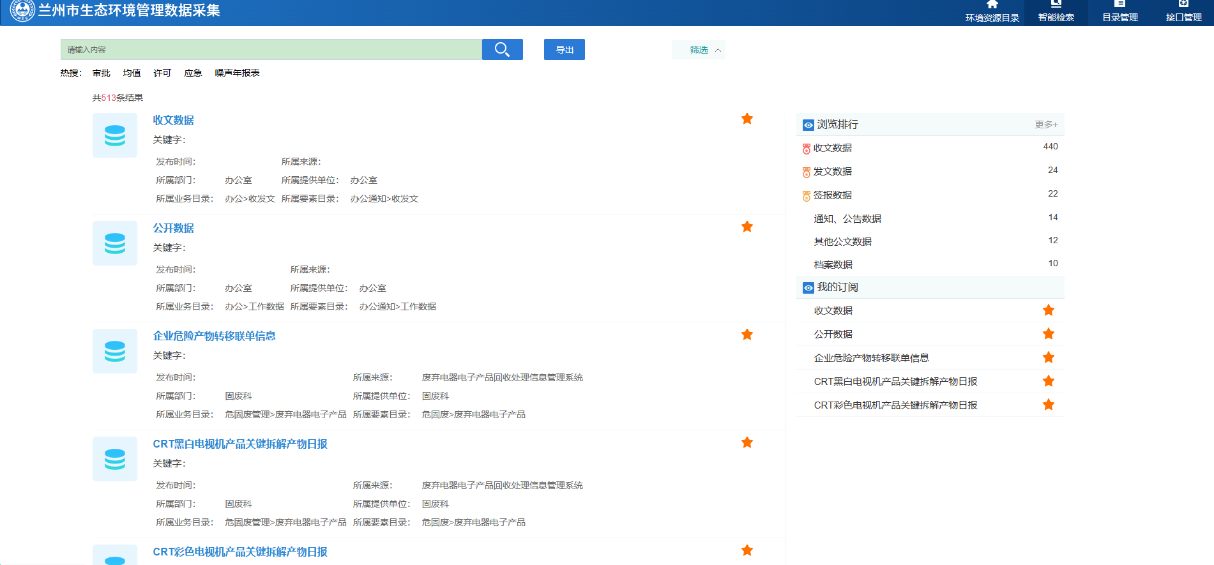Viewport: 1214px width, 565px height.
Task: Focus the 请输入内容 search input field
Action: coord(271,49)
